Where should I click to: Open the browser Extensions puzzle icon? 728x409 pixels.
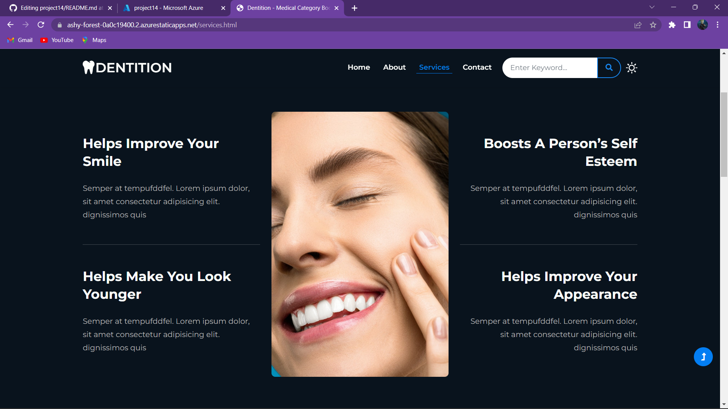point(672,25)
